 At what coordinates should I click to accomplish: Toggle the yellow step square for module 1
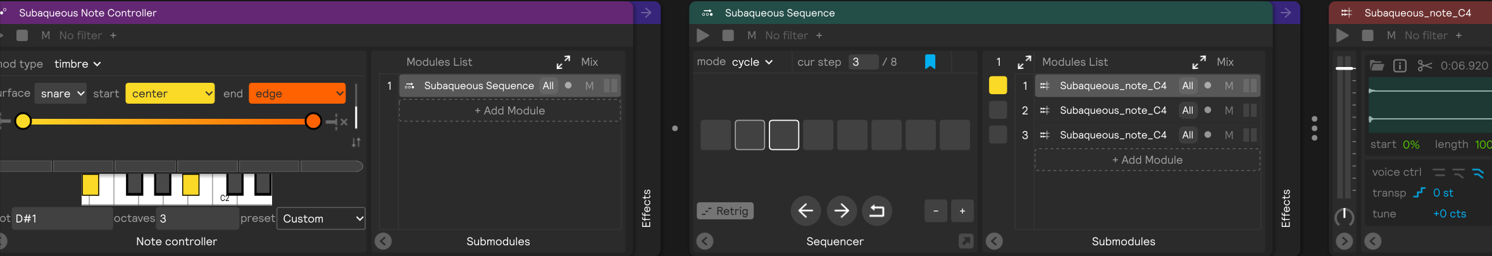(x=998, y=85)
